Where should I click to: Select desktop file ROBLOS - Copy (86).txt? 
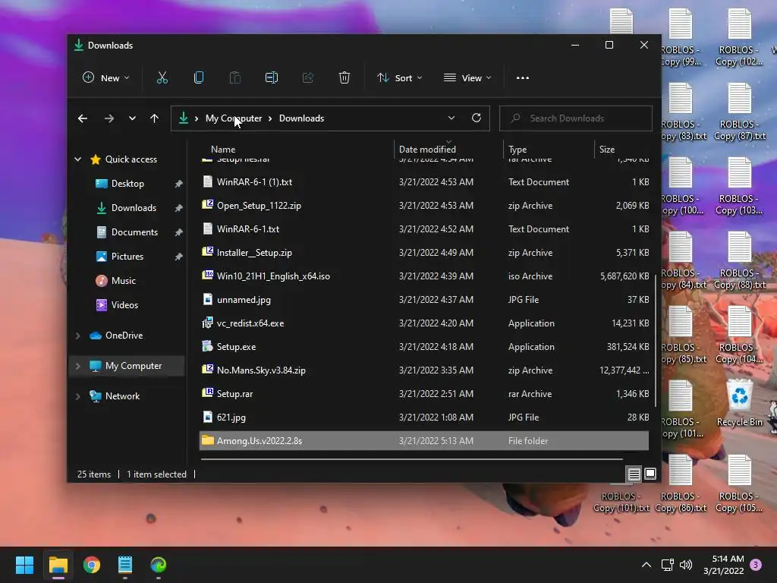click(x=681, y=484)
